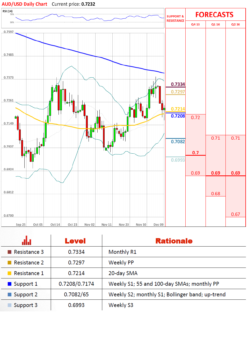Click the Nov 20 date axis label
The height and width of the screenshot is (355, 248).
124,225
